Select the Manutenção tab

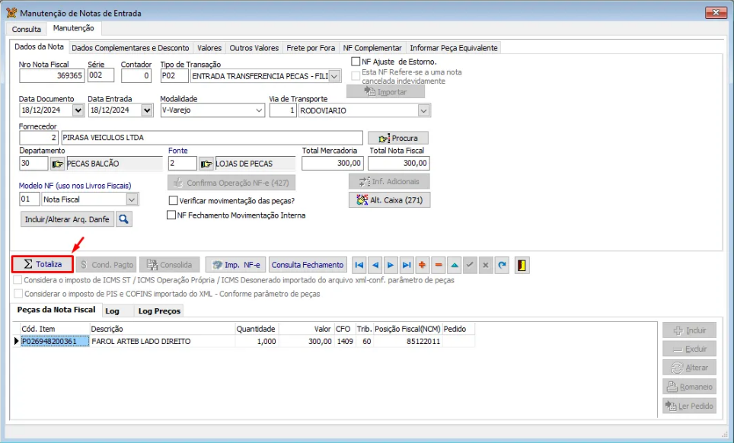pos(74,28)
